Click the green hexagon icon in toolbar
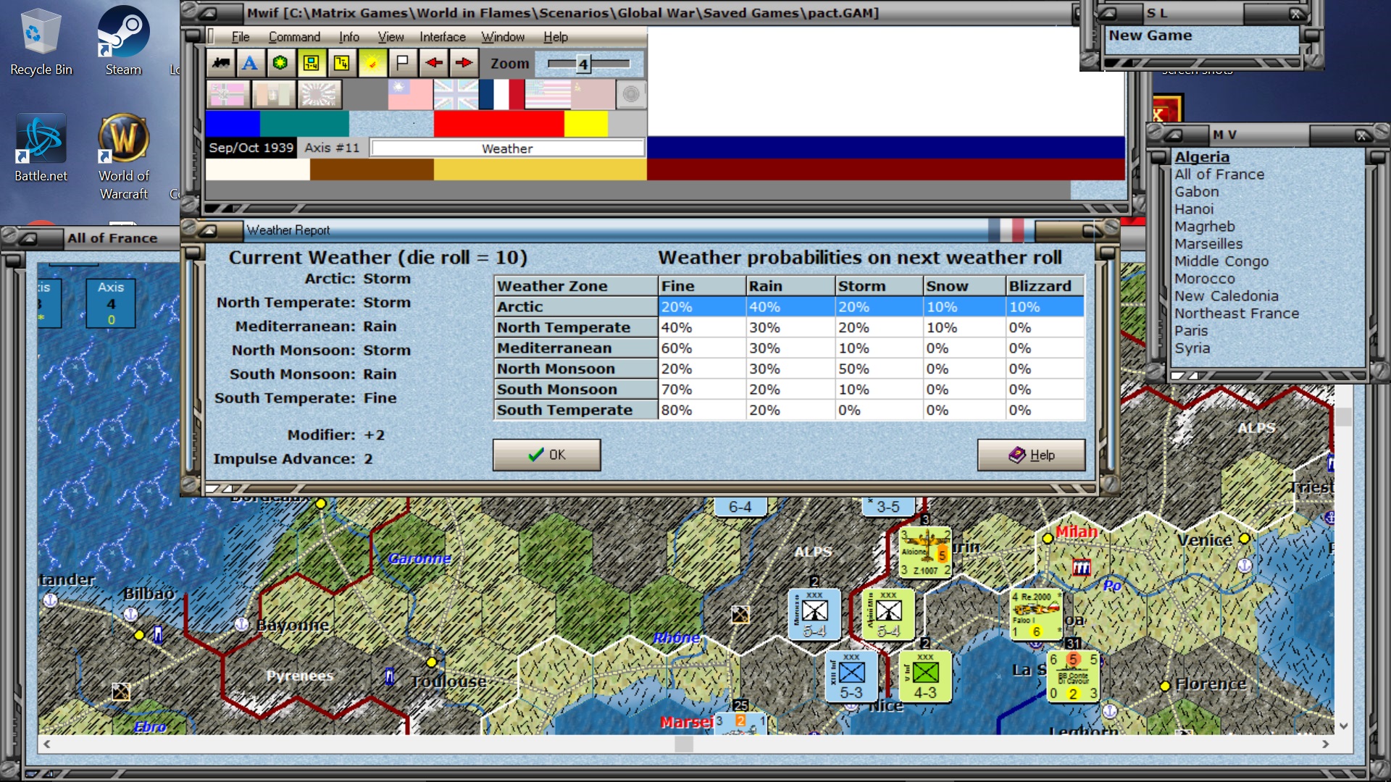 pyautogui.click(x=280, y=64)
